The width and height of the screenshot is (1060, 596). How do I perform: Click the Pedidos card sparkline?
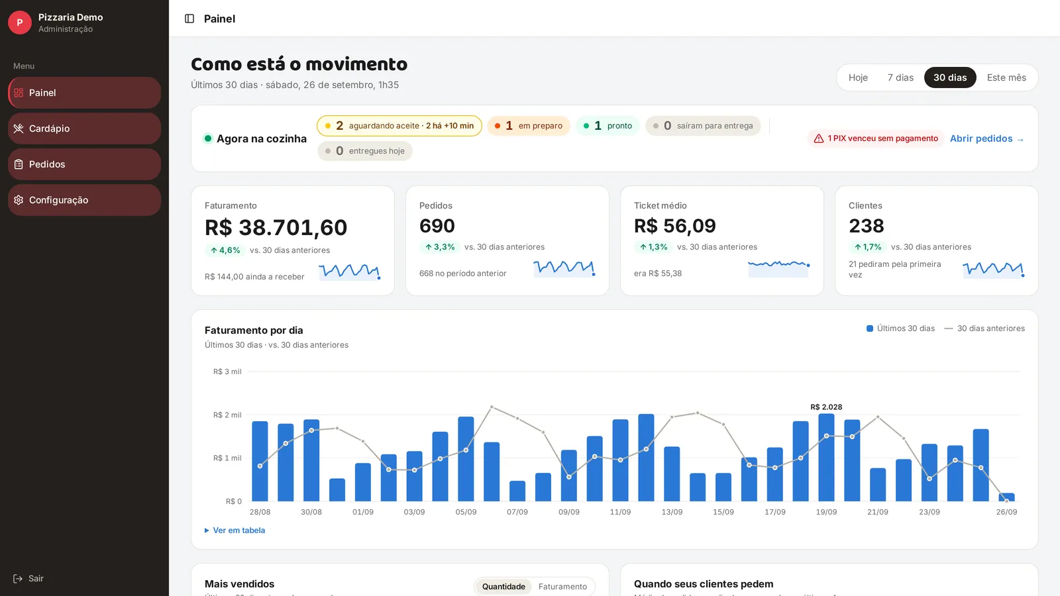point(564,268)
